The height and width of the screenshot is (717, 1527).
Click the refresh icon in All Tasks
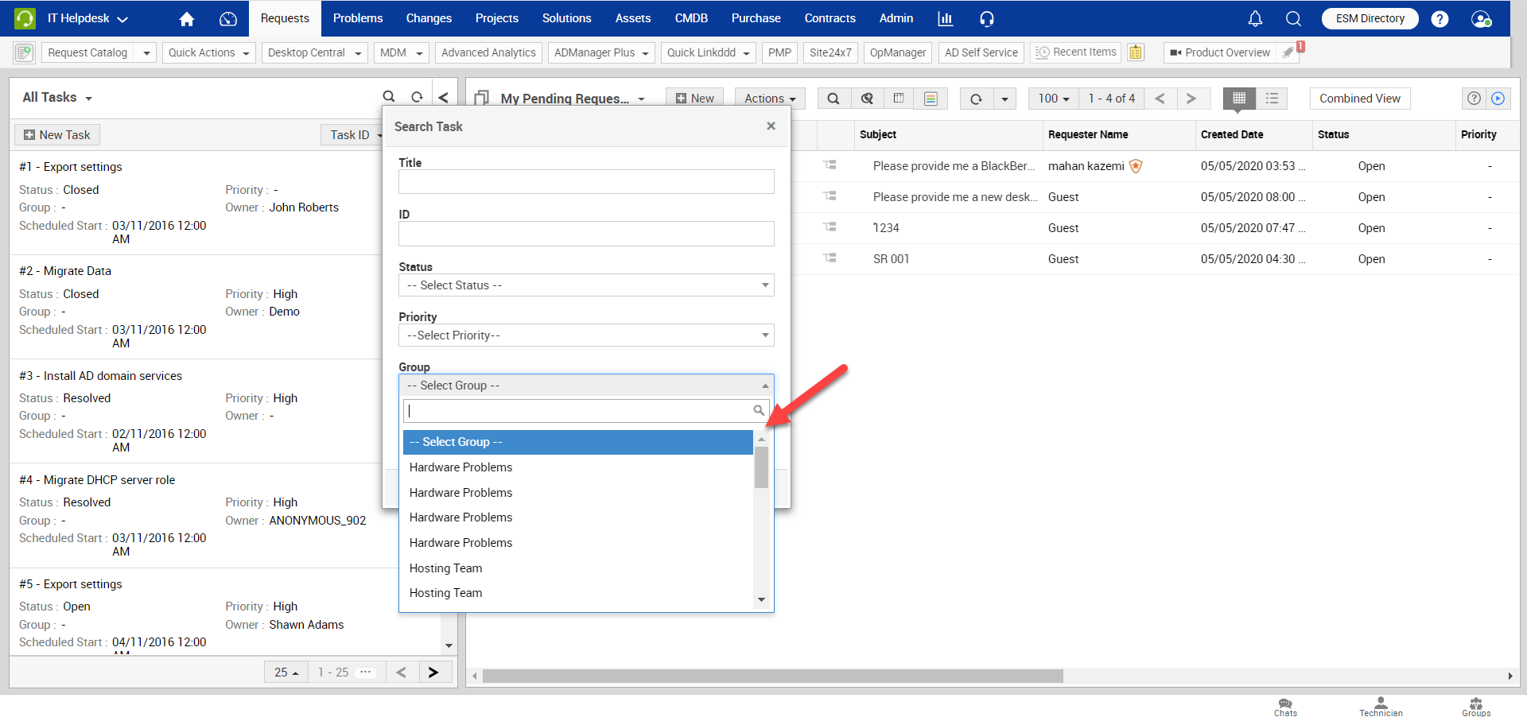pyautogui.click(x=417, y=97)
